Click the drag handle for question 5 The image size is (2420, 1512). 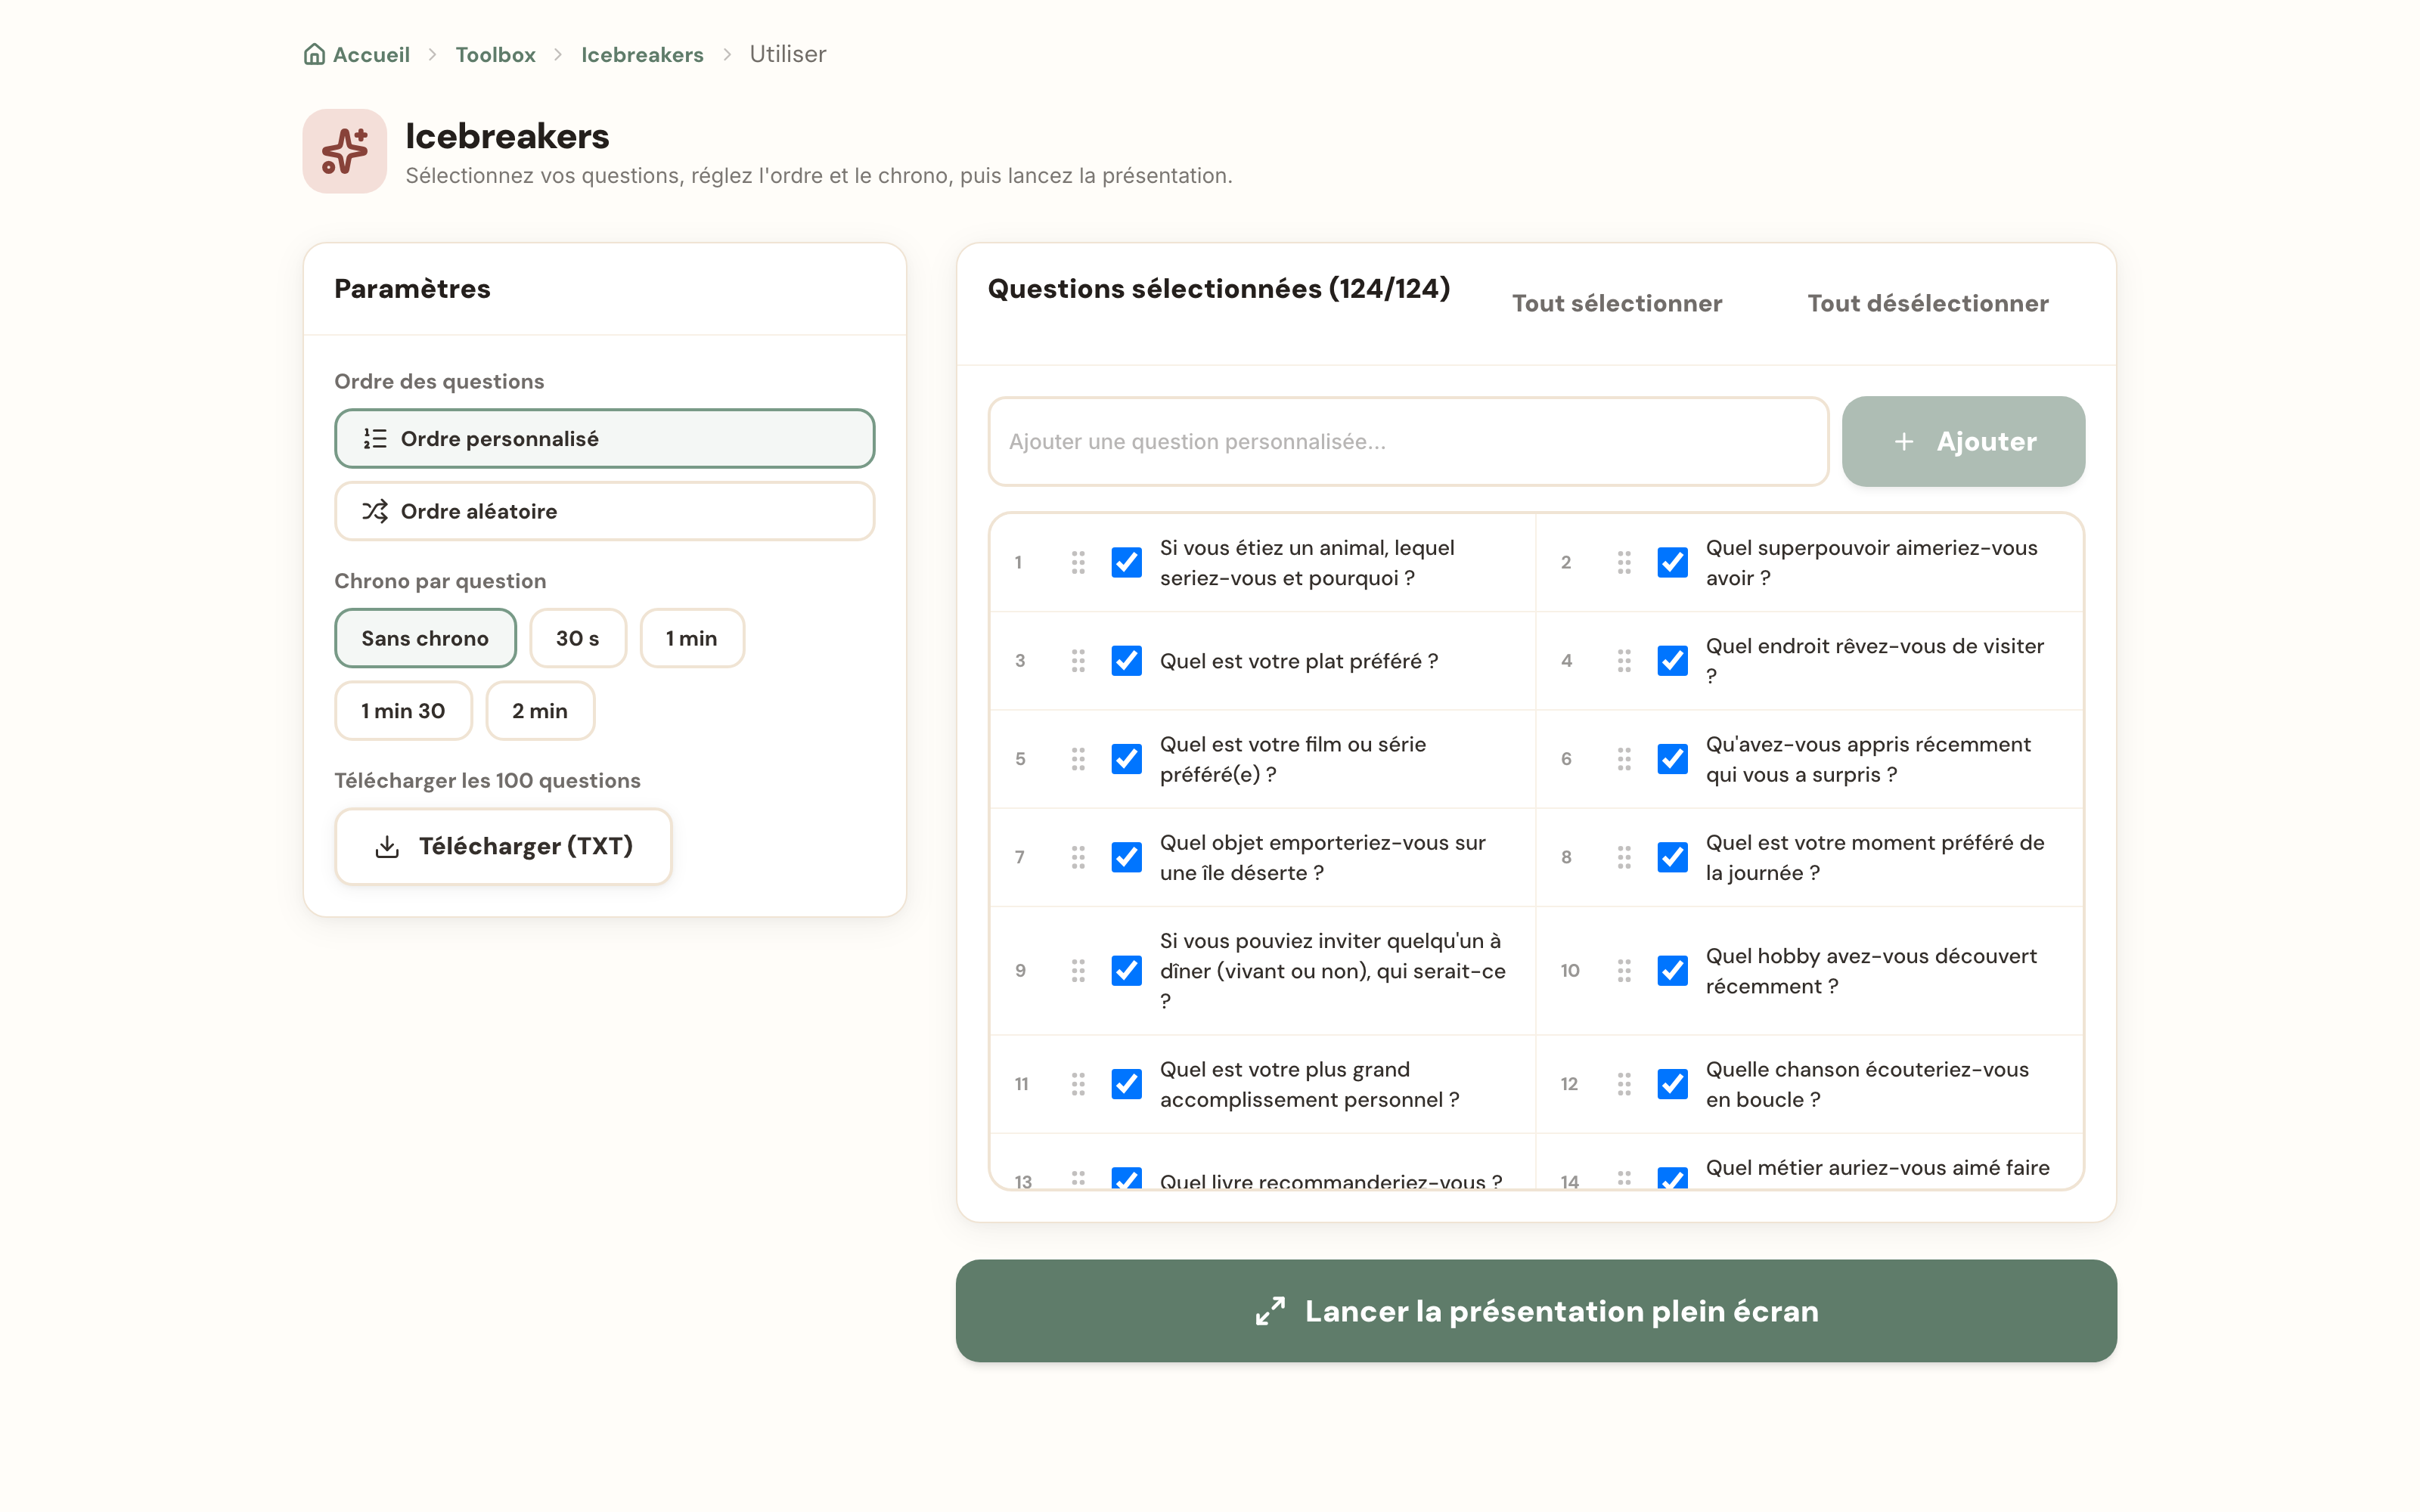tap(1078, 759)
